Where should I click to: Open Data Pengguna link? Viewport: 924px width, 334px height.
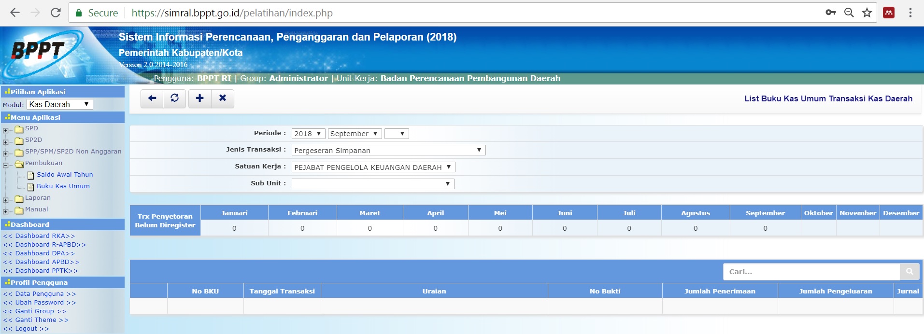(40, 294)
